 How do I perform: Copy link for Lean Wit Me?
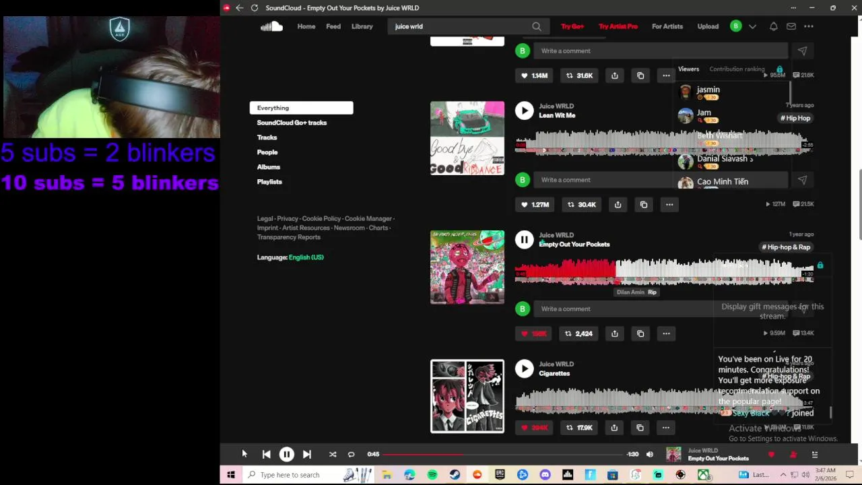coord(644,204)
